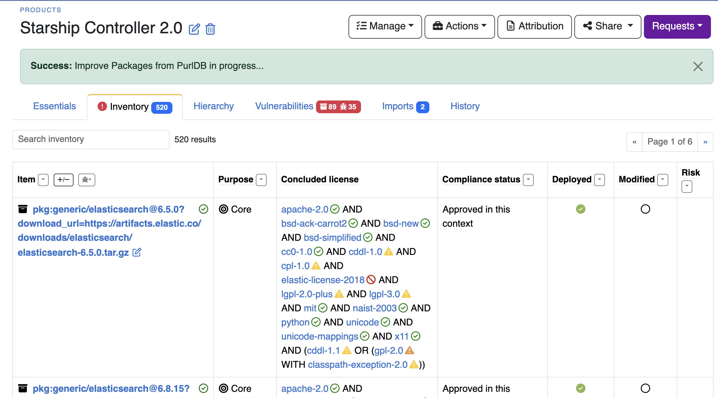Open the Actions dropdown menu
718x398 pixels.
click(x=460, y=27)
